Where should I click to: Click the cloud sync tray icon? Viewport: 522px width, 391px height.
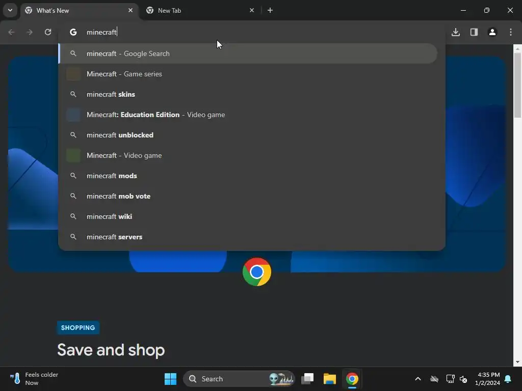pyautogui.click(x=434, y=379)
